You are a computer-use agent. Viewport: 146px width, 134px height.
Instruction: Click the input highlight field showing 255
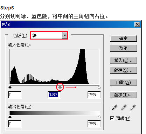94,95
